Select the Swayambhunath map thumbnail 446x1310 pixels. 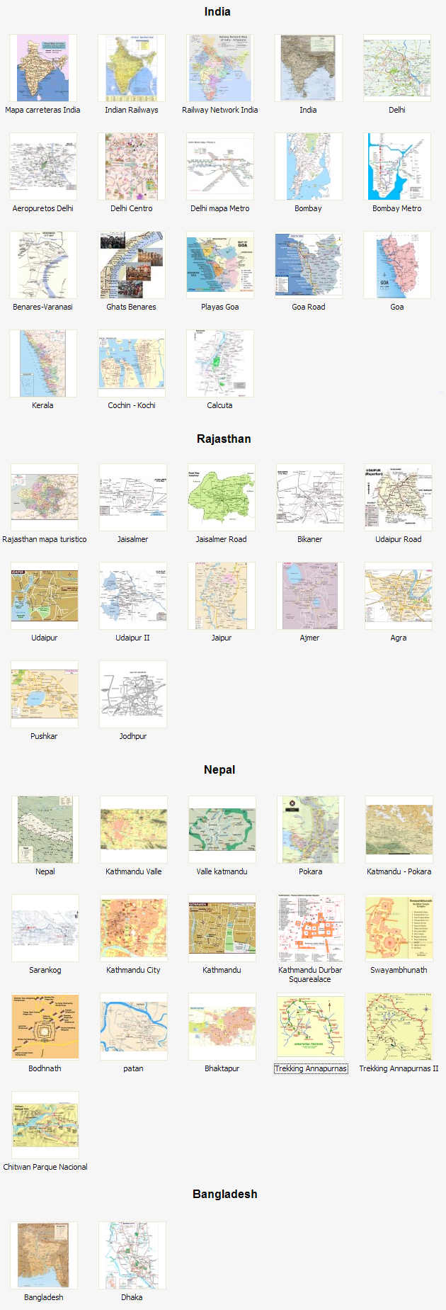pos(399,928)
